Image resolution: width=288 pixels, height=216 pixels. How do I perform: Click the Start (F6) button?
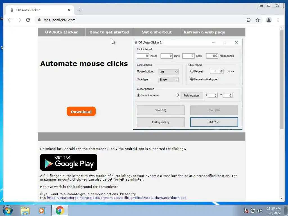pos(161,110)
